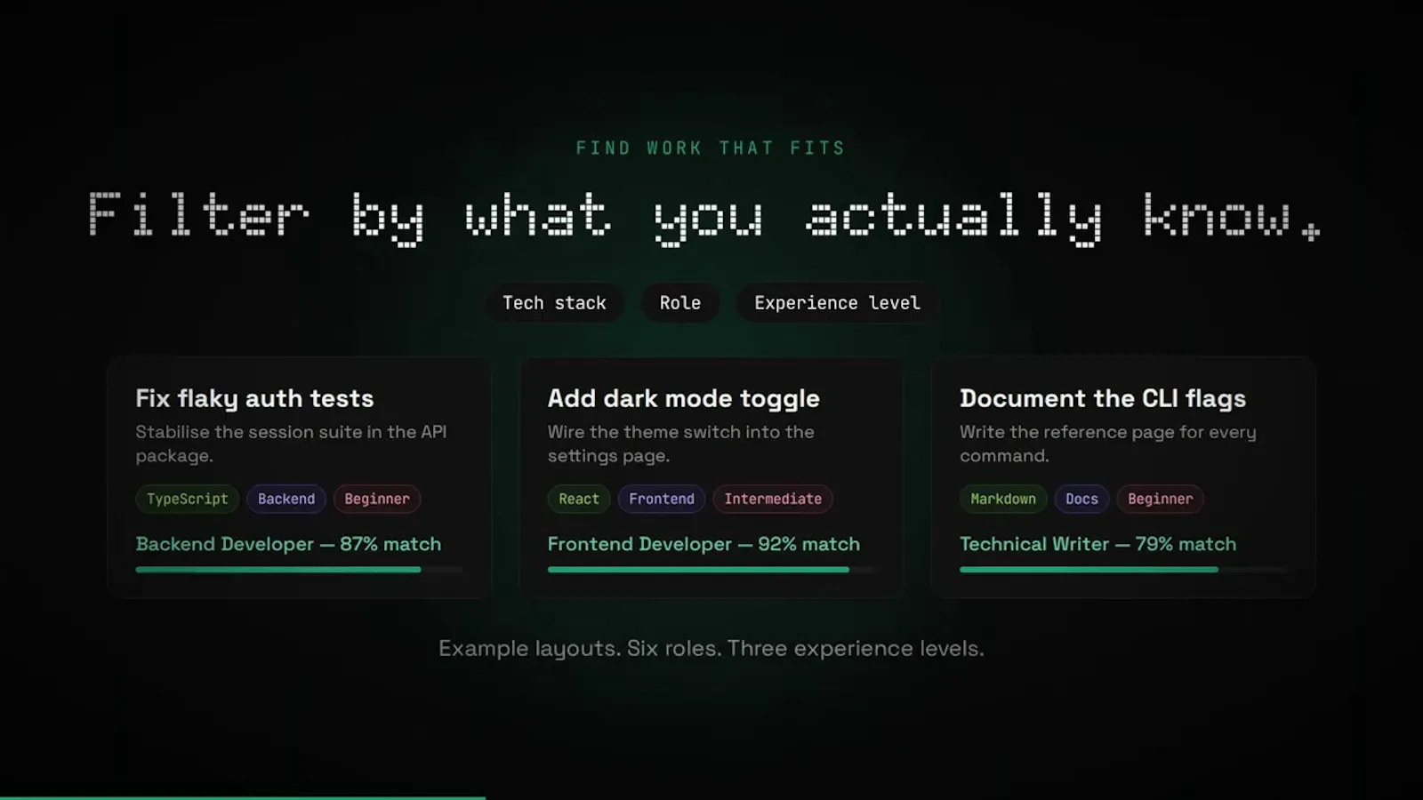Click the TypeScript tag
The width and height of the screenshot is (1423, 800).
coord(188,499)
